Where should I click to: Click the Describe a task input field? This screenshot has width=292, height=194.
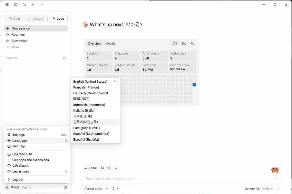[181, 179]
